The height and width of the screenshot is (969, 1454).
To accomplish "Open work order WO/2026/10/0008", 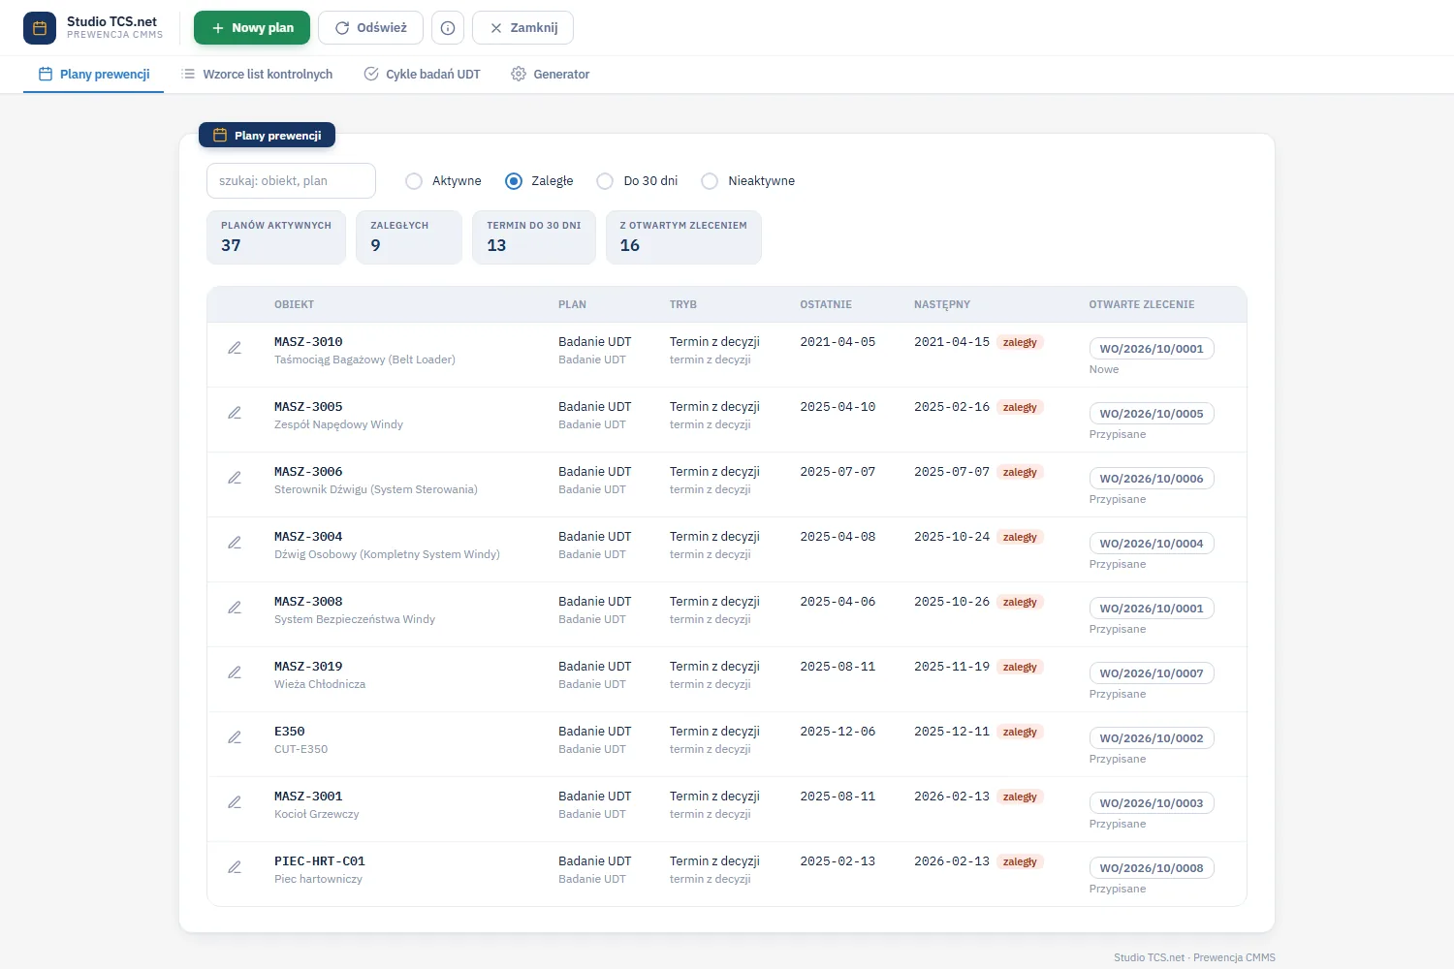I will (1152, 868).
